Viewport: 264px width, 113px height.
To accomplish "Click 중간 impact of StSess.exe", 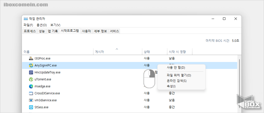I will coord(172,107).
